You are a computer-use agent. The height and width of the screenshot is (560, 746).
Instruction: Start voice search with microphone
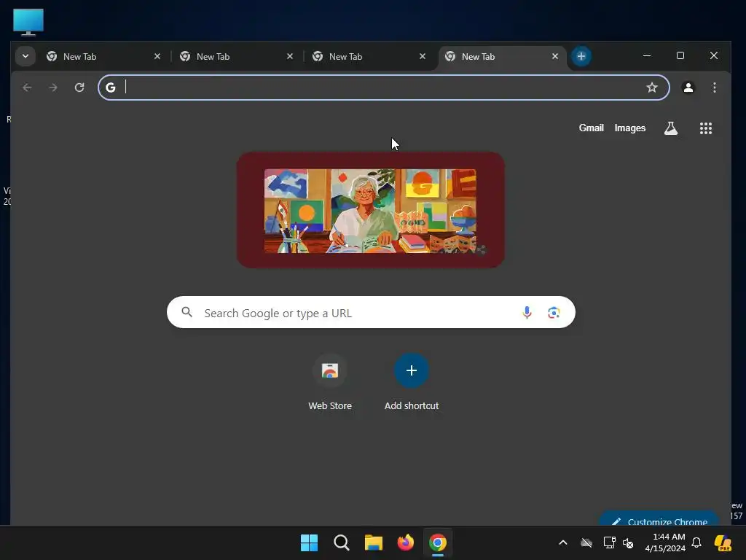click(527, 312)
